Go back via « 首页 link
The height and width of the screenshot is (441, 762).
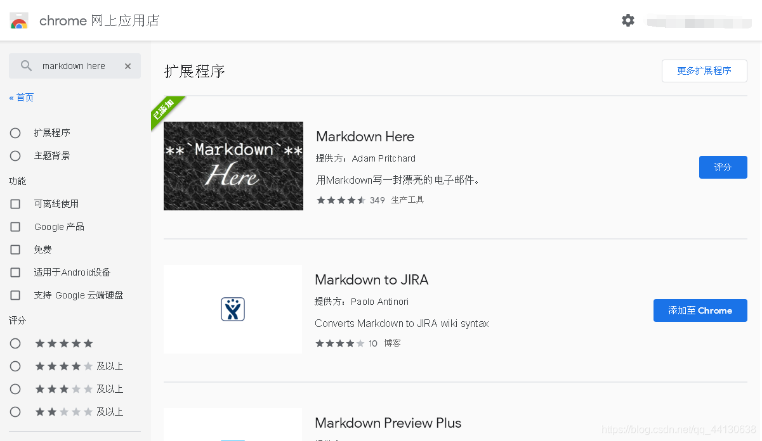[22, 97]
